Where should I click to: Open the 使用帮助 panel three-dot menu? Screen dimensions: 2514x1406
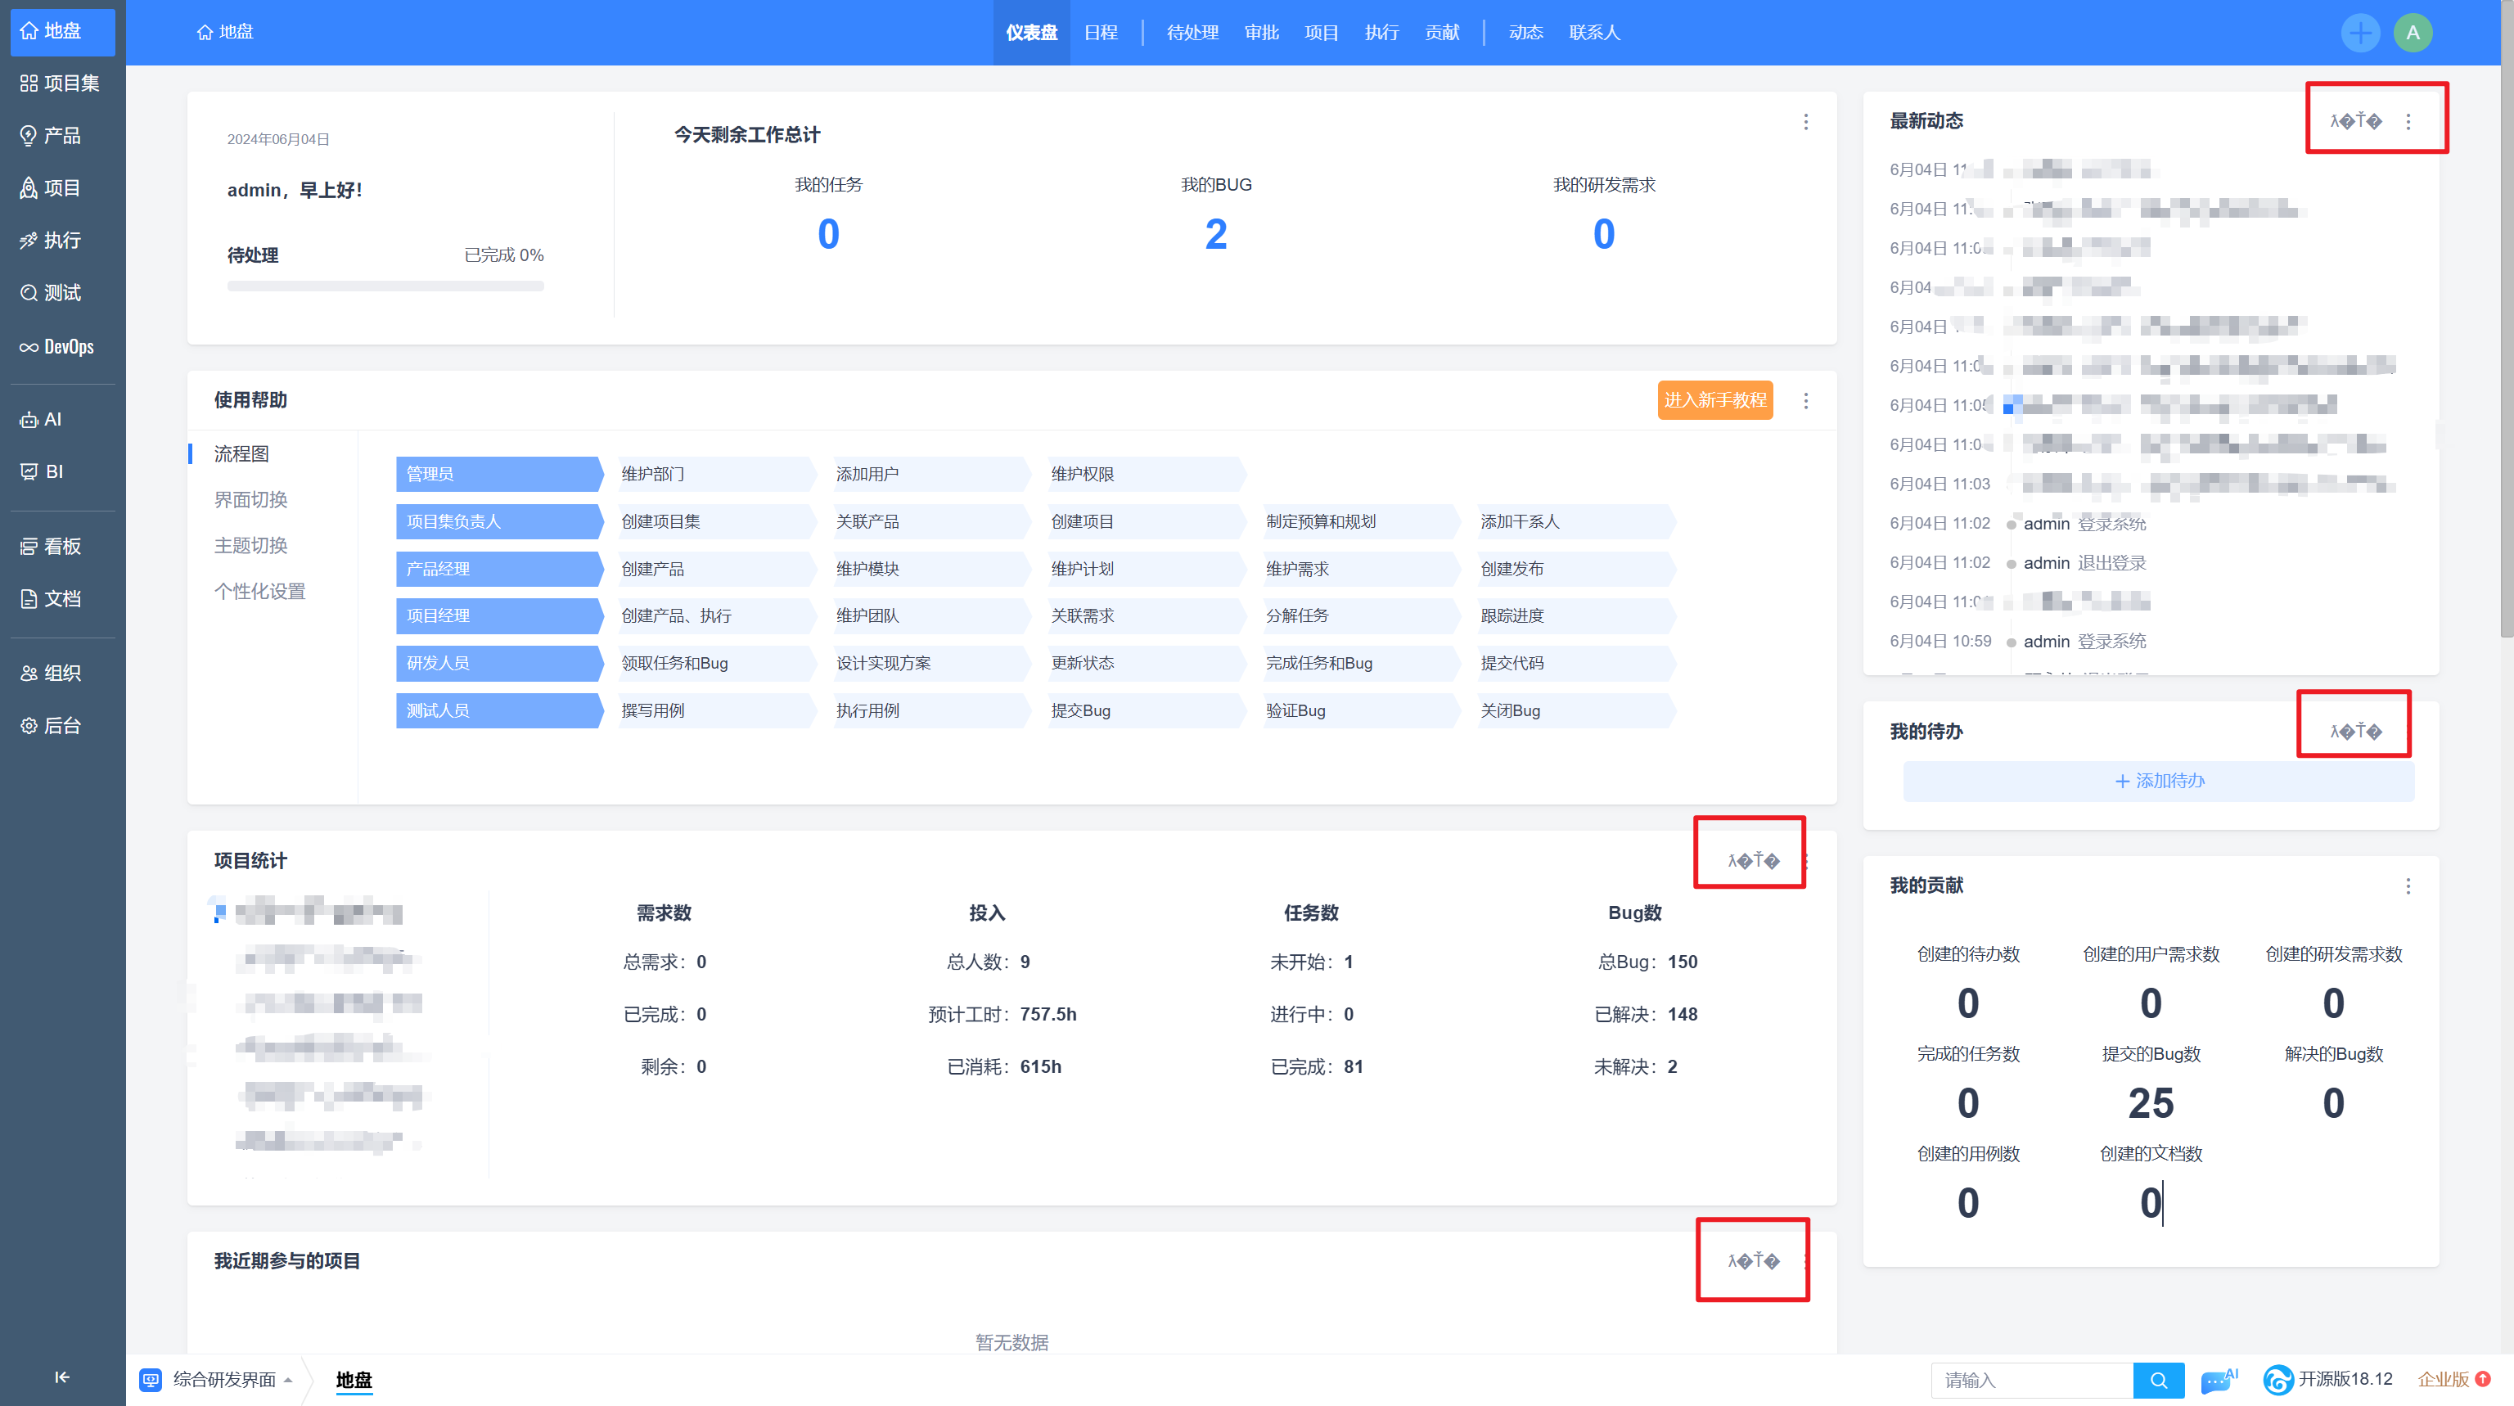click(x=1805, y=401)
